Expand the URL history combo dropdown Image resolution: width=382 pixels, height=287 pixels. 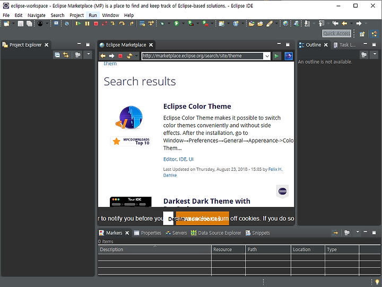267,56
